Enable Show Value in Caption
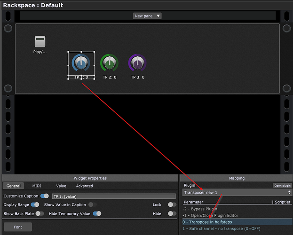 93,205
